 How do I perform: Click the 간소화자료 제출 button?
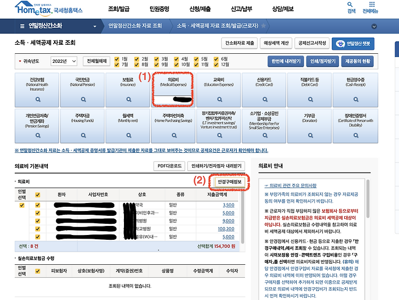coord(239,43)
